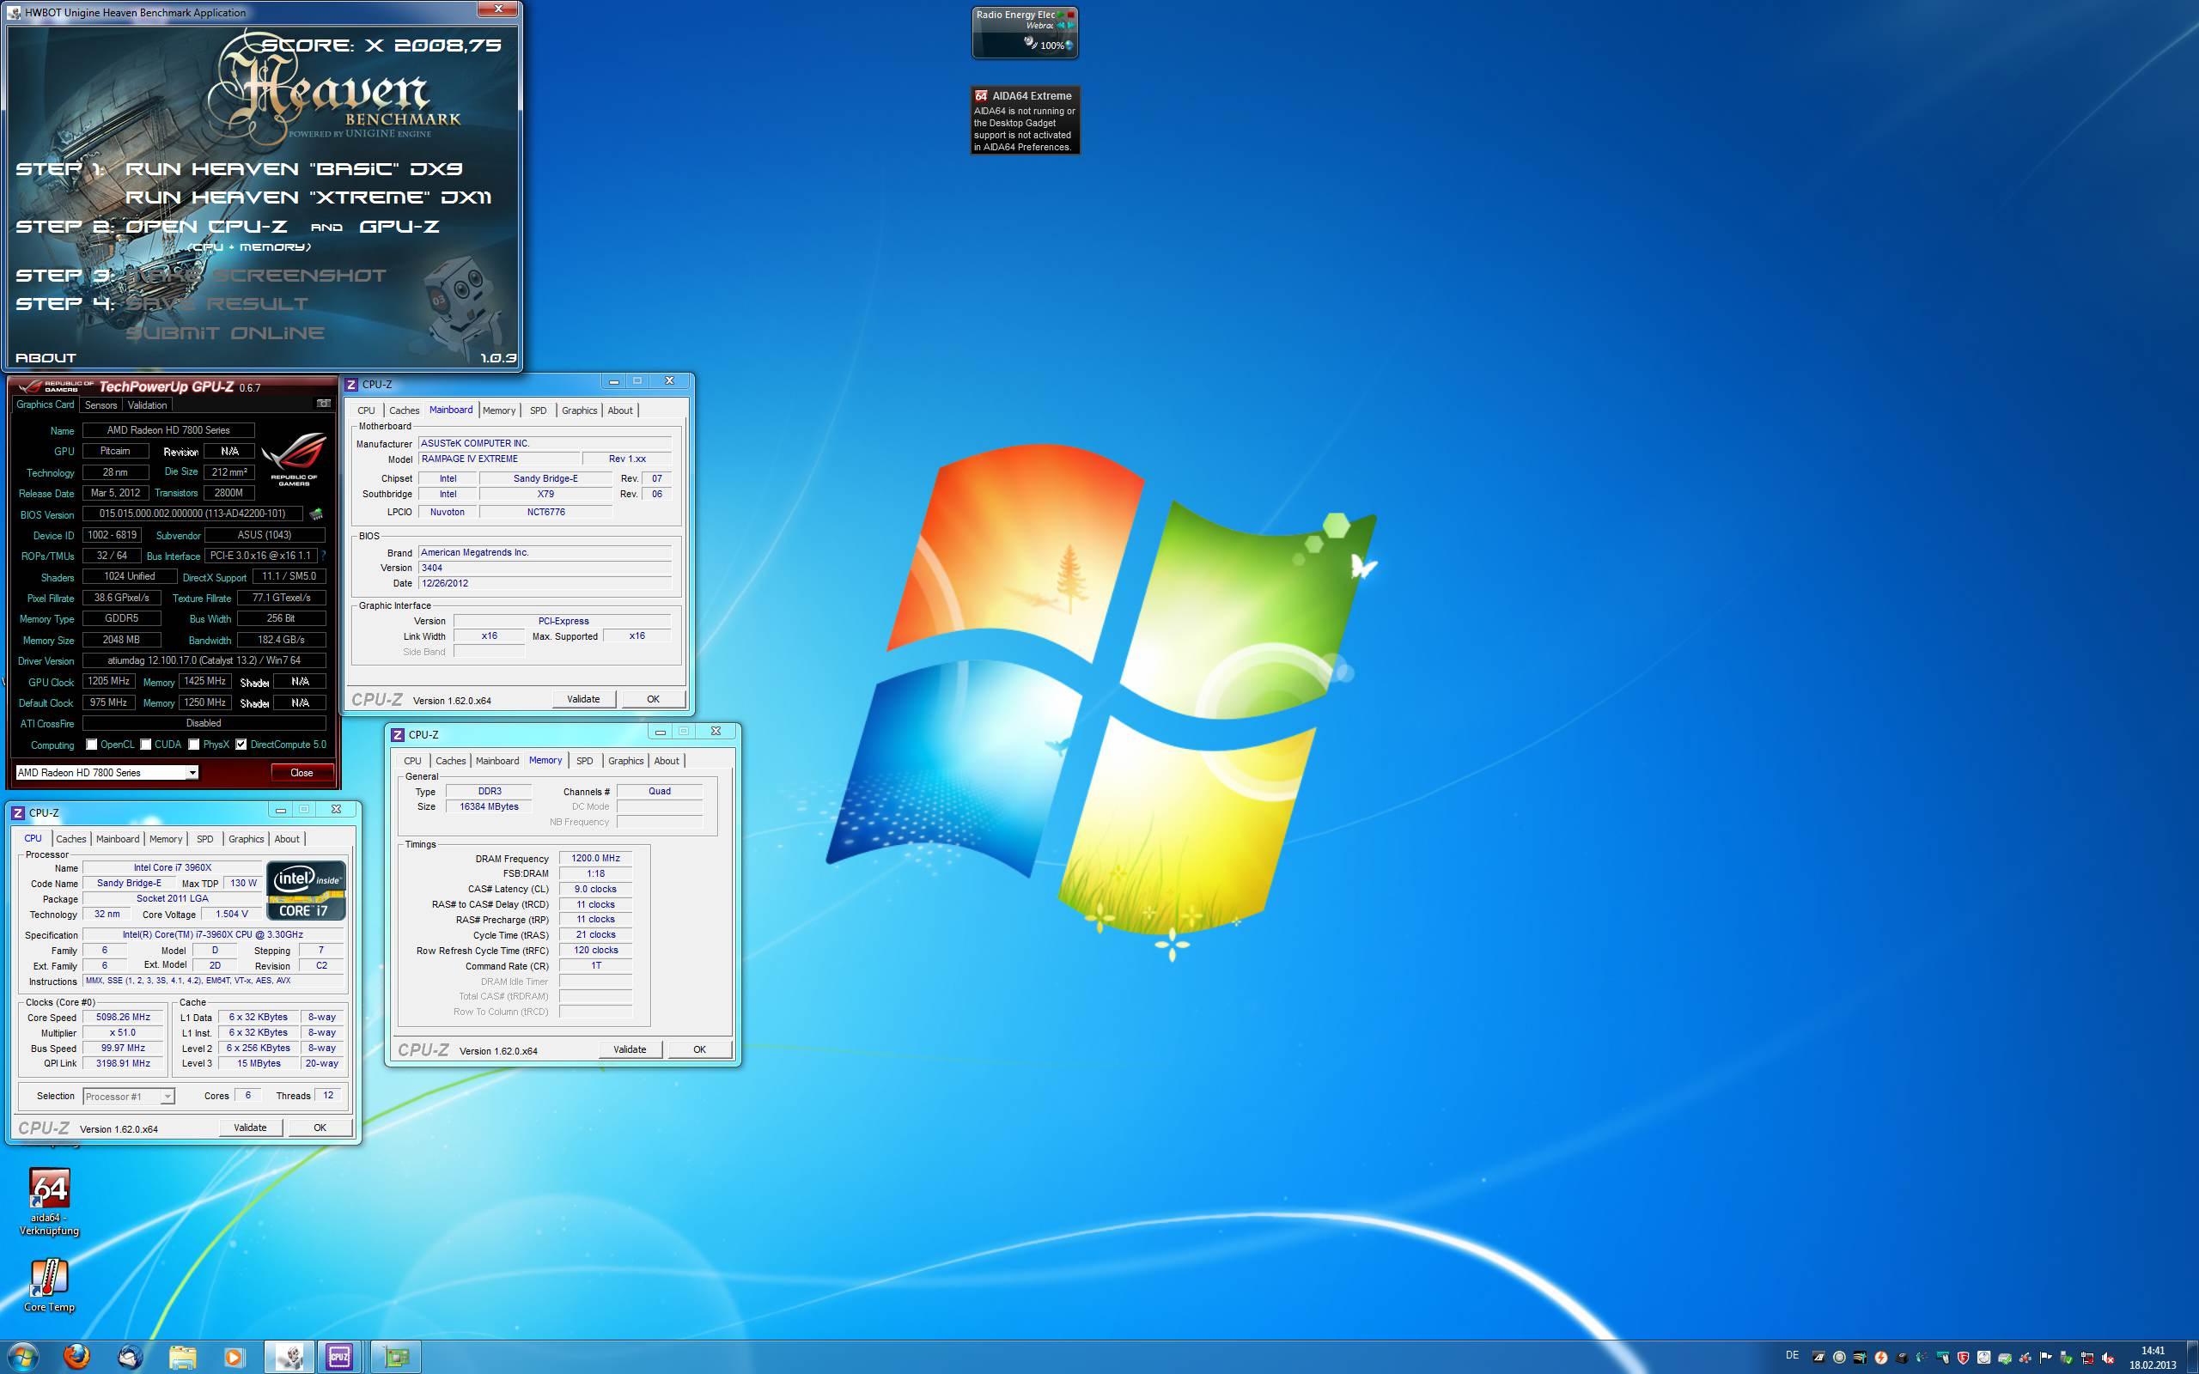The height and width of the screenshot is (1374, 2199).
Task: Switch to GPU-Z taskbar button
Action: pos(395,1358)
